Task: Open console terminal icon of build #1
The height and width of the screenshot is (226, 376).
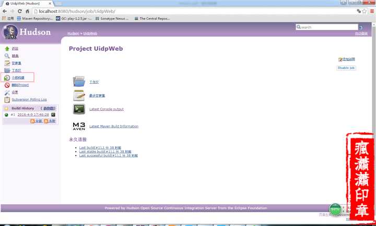Action: coord(53,115)
